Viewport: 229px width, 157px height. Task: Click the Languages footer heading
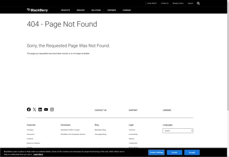click(x=167, y=125)
